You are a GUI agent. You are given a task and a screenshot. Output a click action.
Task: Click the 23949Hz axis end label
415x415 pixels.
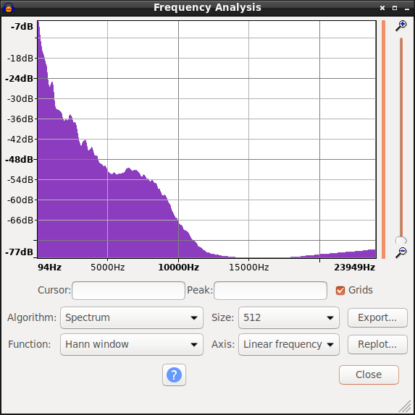[354, 268]
